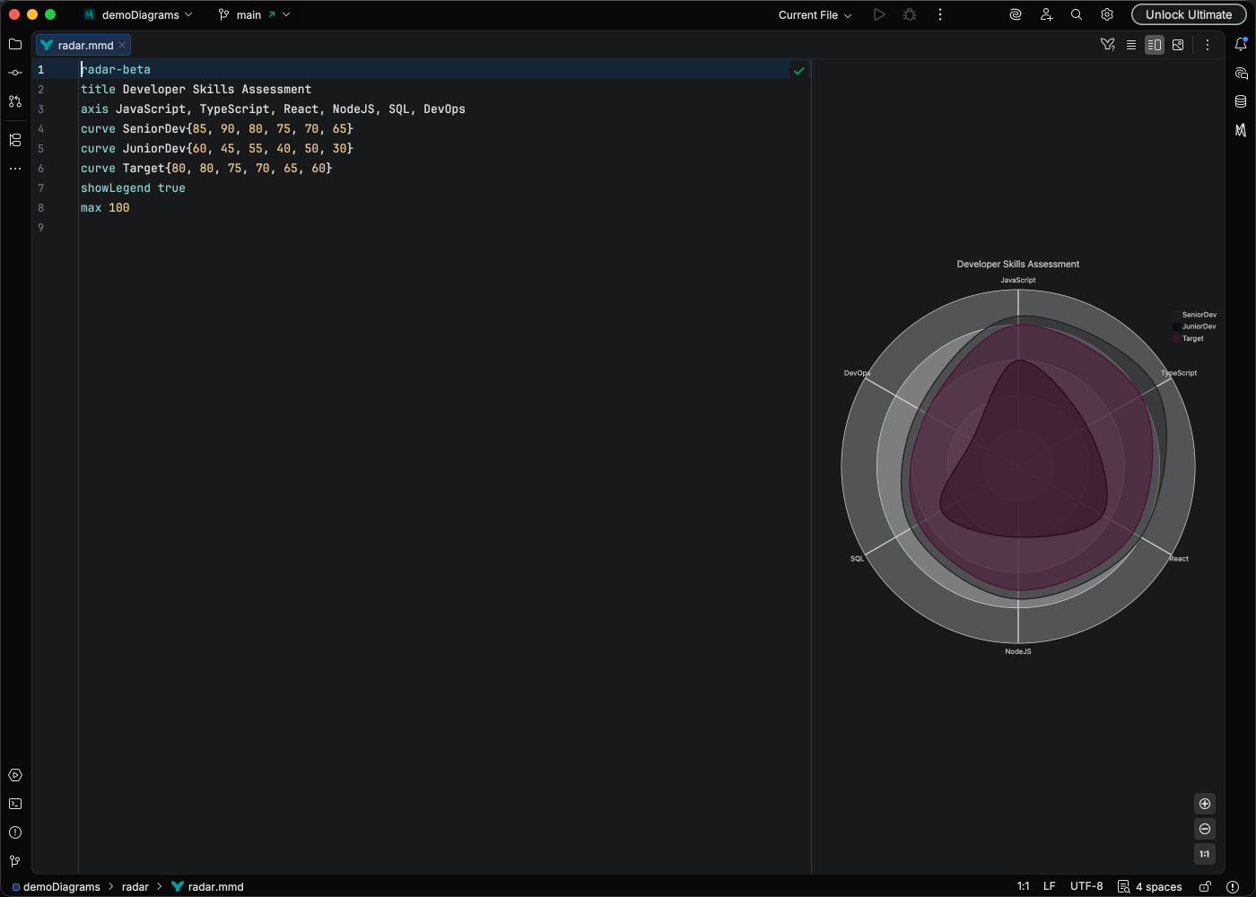The image size is (1256, 897).
Task: Open the Problems tool window
Action: tap(14, 832)
